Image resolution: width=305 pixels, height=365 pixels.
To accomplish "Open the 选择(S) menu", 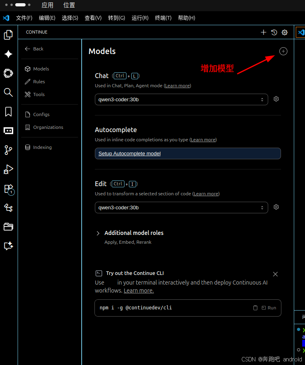I will tap(70, 18).
